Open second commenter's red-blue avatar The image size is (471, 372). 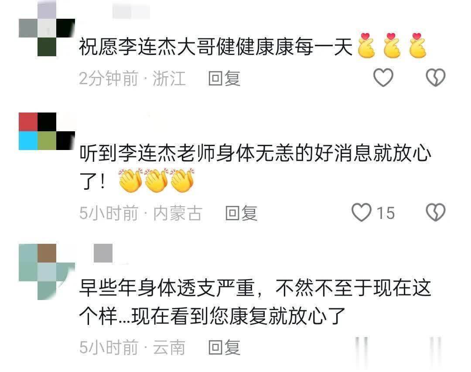[47, 131]
